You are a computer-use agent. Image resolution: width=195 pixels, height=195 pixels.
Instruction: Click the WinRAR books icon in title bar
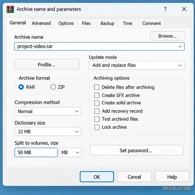(10, 9)
